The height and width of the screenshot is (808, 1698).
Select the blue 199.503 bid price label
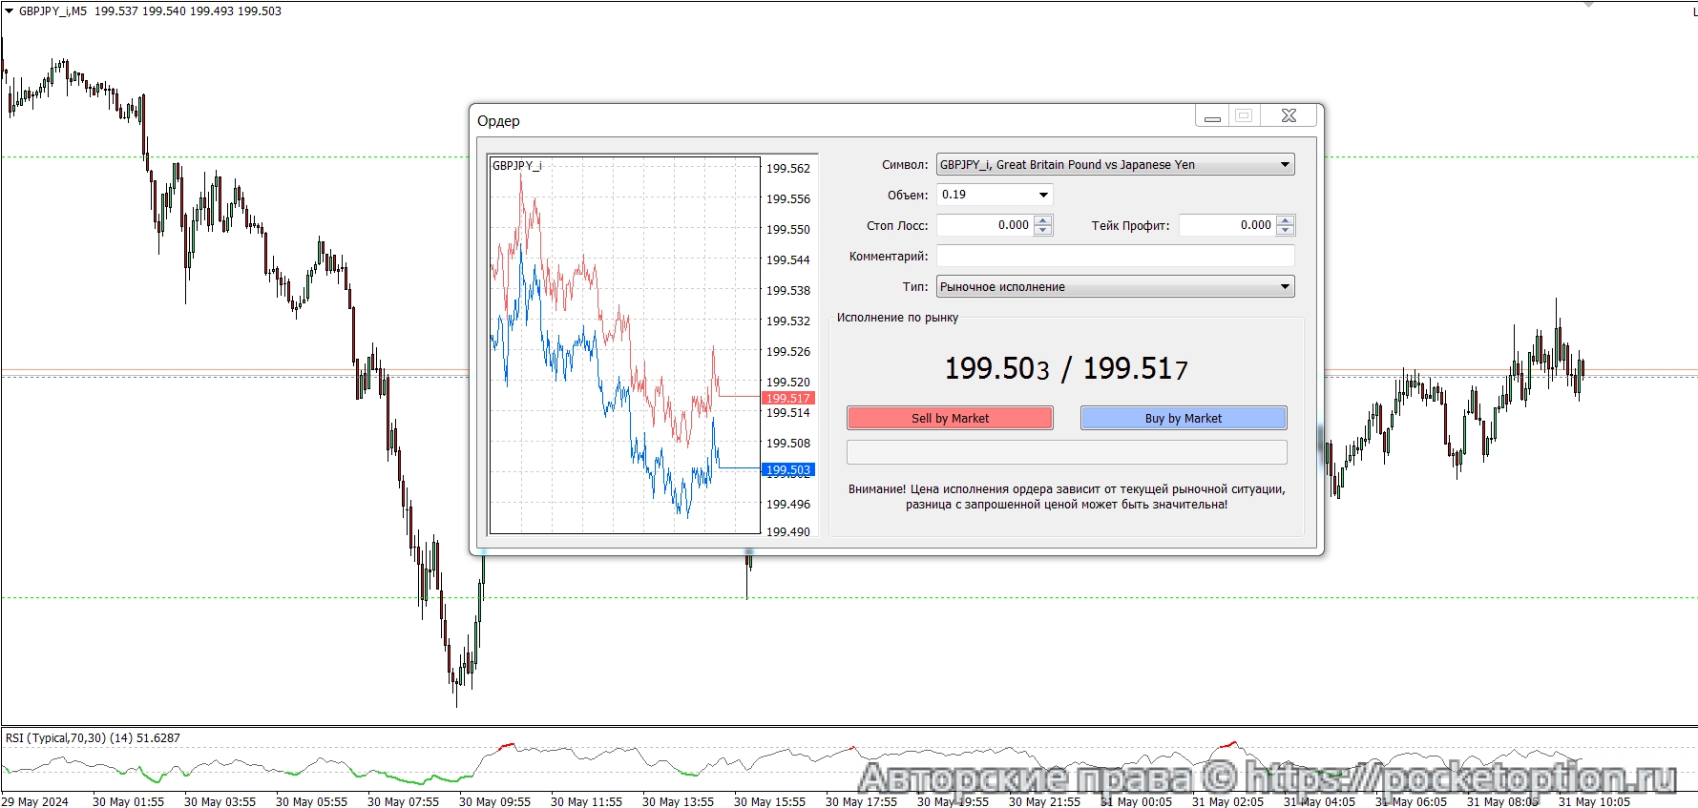point(787,469)
